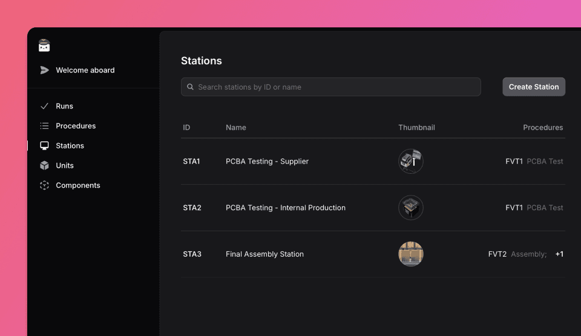Open FVT1 procedure in STA2 row
This screenshot has width=581, height=336.
(534, 208)
